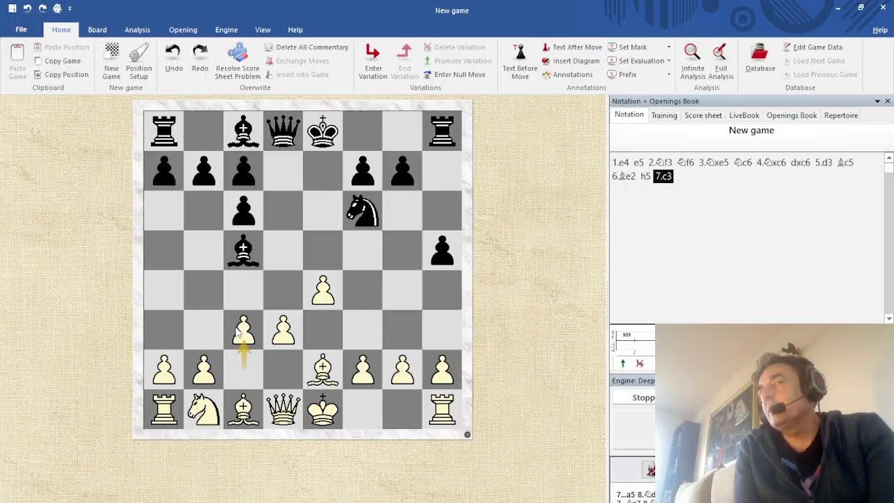
Task: Click Copy Game in the Clipboard group
Action: [57, 61]
